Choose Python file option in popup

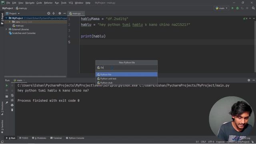126,74
